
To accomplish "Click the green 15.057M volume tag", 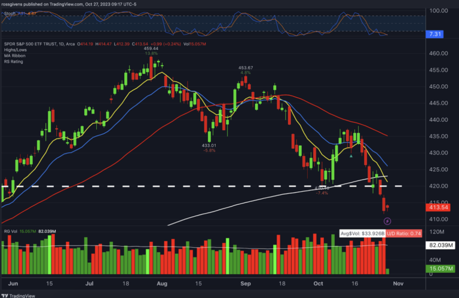I will pos(442,269).
